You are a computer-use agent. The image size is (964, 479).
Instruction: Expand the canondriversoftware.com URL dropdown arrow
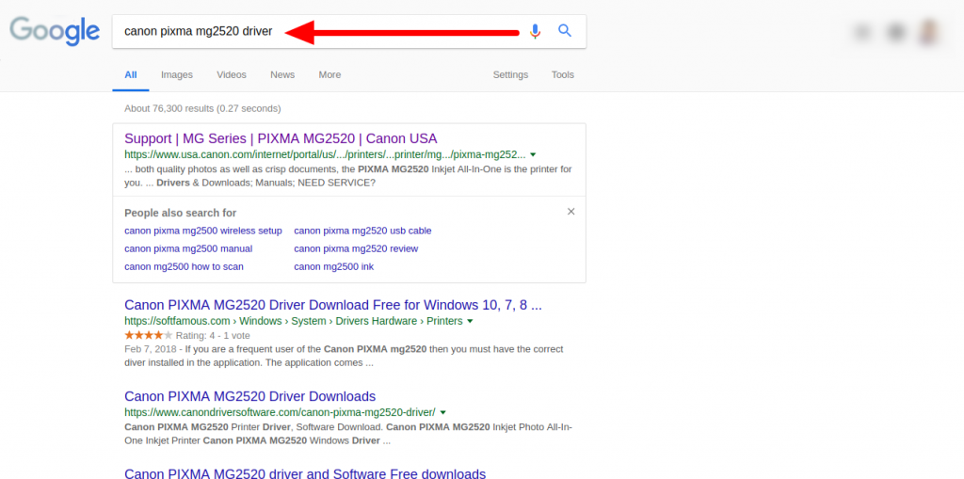point(442,412)
